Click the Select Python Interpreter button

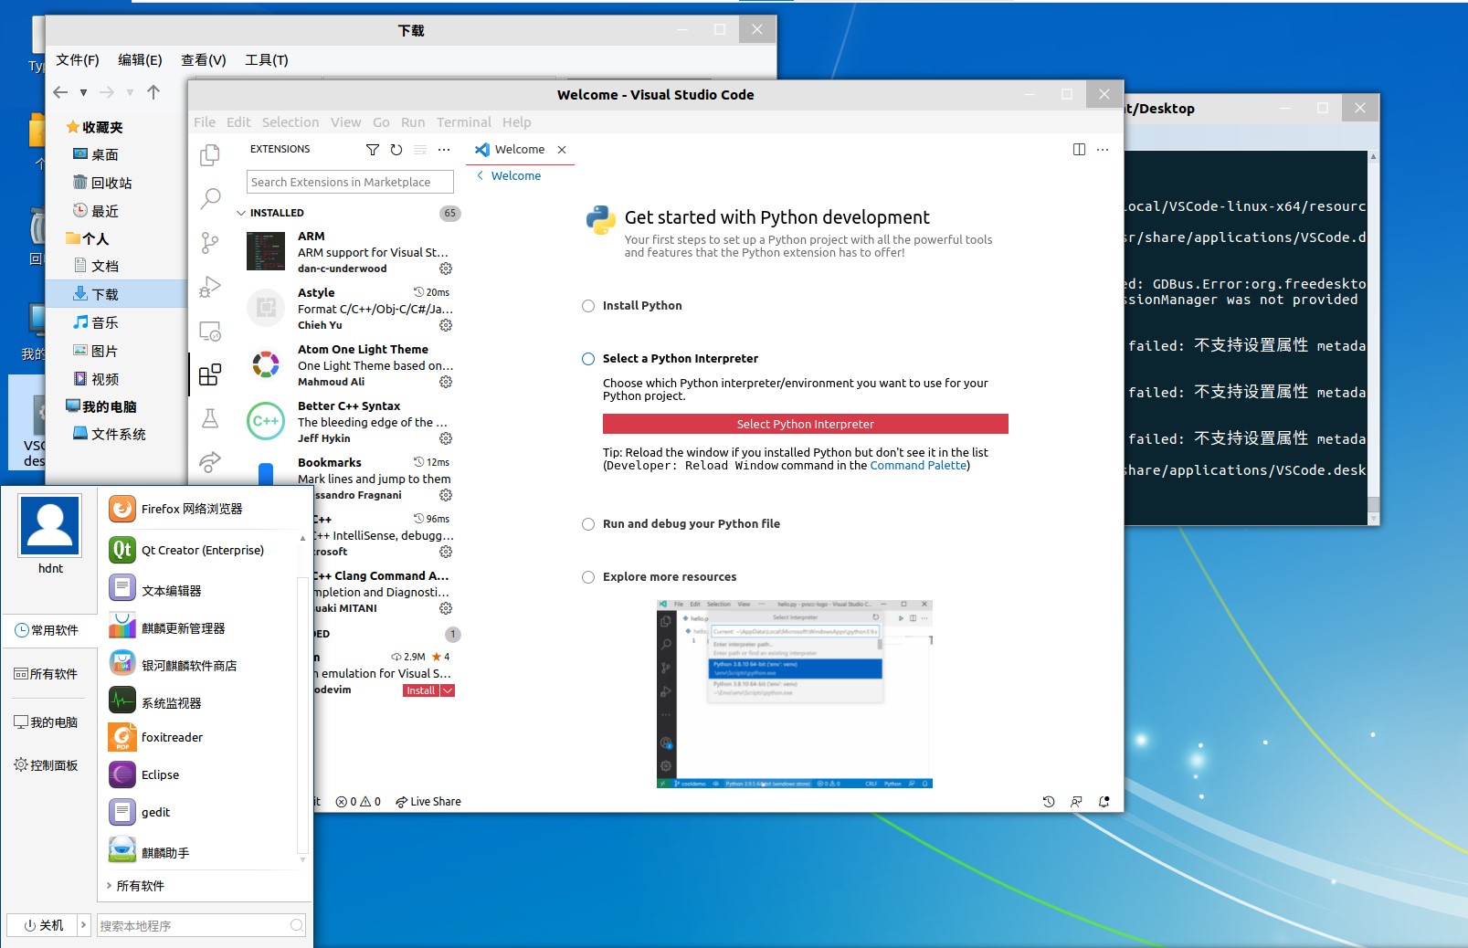coord(805,424)
